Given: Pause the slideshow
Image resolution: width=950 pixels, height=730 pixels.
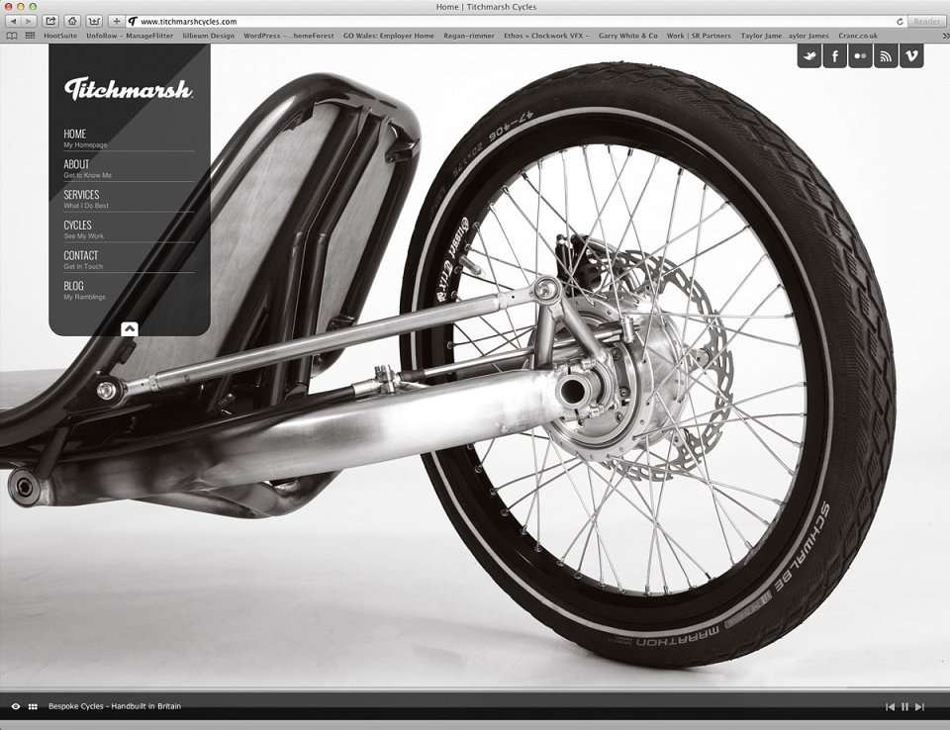Looking at the screenshot, I should point(904,706).
